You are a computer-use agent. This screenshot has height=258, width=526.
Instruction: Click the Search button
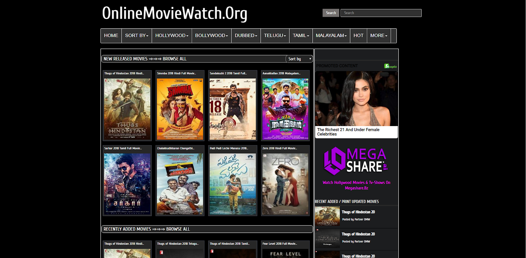331,13
